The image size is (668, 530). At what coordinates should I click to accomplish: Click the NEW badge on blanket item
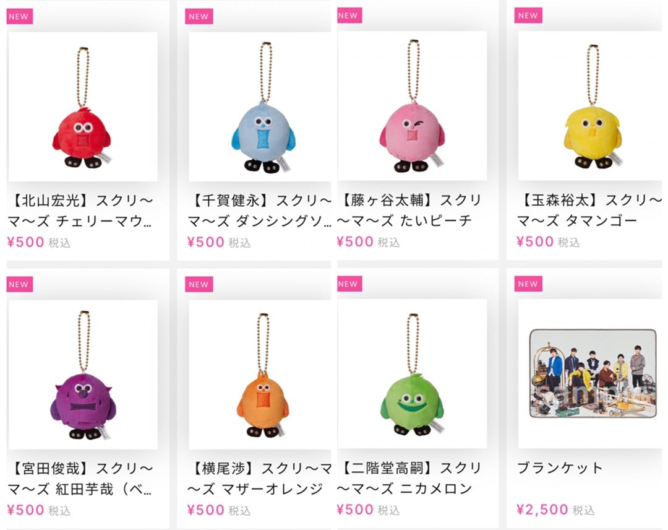click(528, 284)
